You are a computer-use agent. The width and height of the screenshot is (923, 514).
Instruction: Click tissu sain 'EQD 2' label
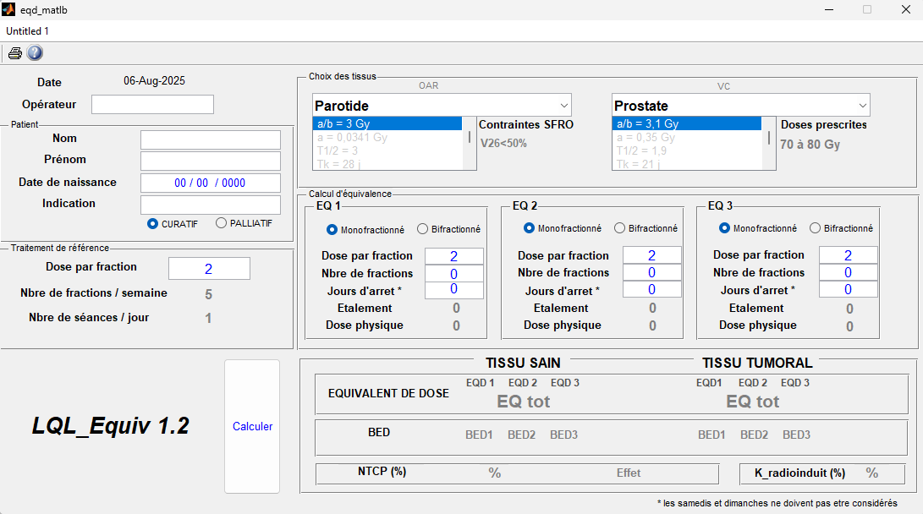tap(523, 383)
